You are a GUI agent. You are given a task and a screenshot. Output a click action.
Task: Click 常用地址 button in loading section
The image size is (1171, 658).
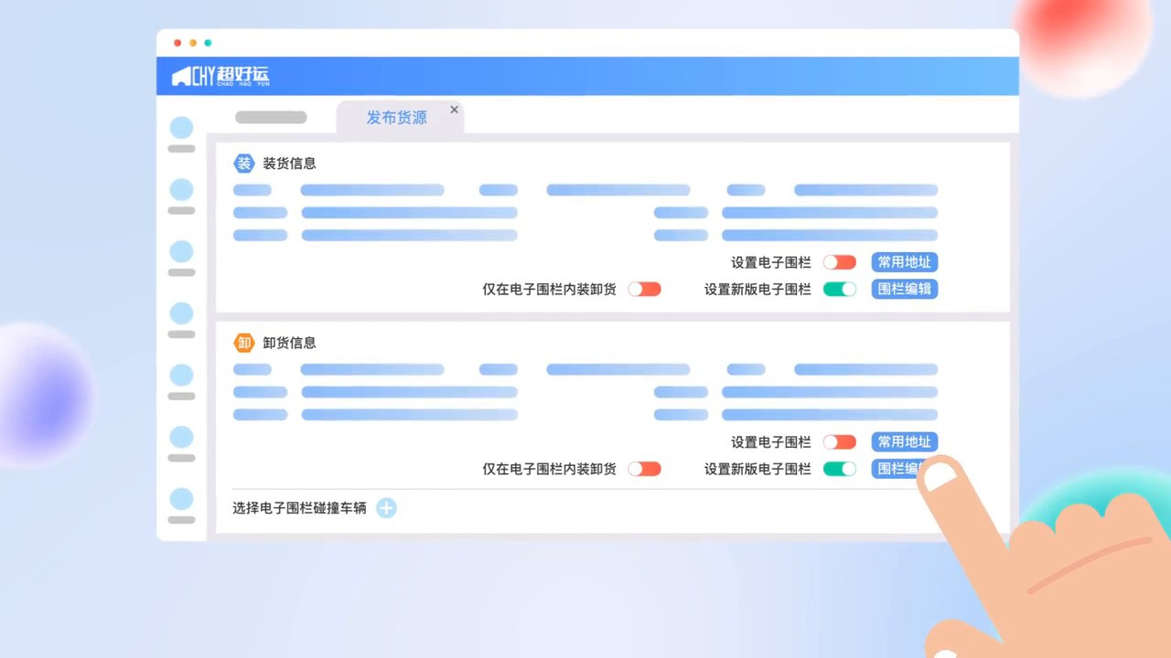[904, 262]
